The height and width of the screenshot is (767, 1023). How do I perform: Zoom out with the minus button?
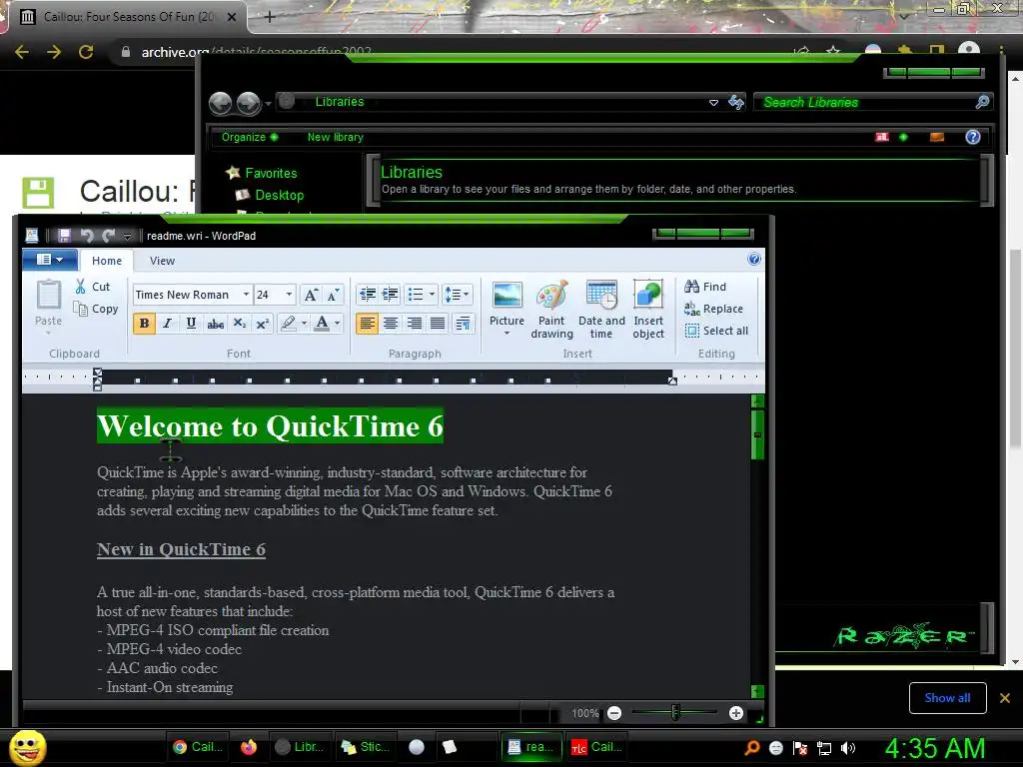click(x=614, y=713)
